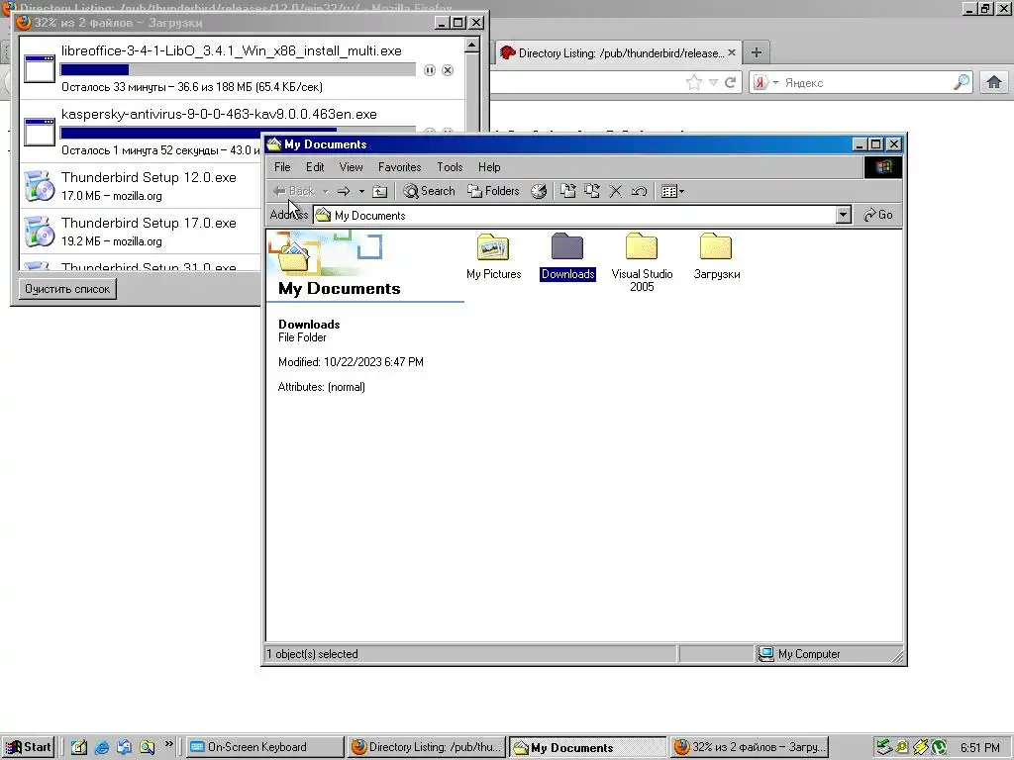The height and width of the screenshot is (760, 1014).
Task: Click the Back button in My Documents
Action: tap(293, 191)
